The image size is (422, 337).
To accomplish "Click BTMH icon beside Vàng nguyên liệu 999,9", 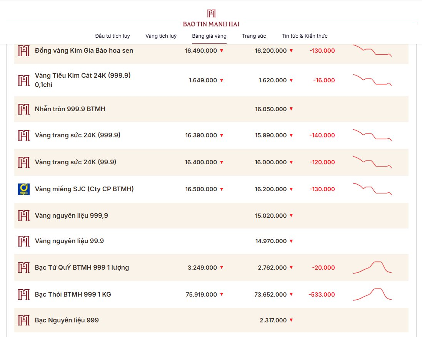I will [24, 215].
